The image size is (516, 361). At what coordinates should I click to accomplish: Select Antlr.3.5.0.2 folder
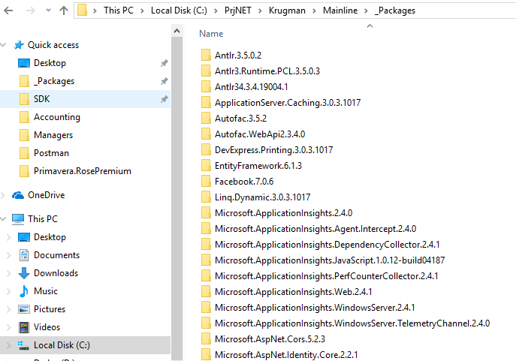[x=237, y=56]
